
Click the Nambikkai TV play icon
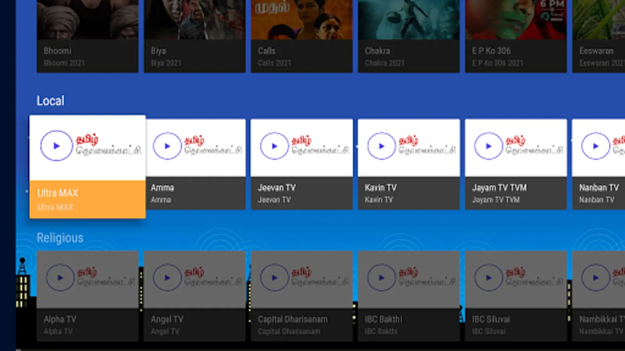tap(596, 278)
